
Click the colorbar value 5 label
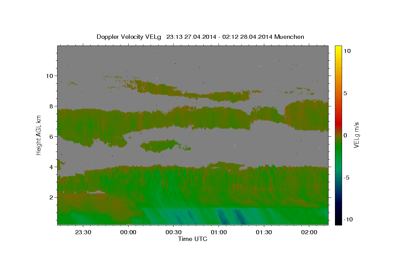pyautogui.click(x=345, y=93)
